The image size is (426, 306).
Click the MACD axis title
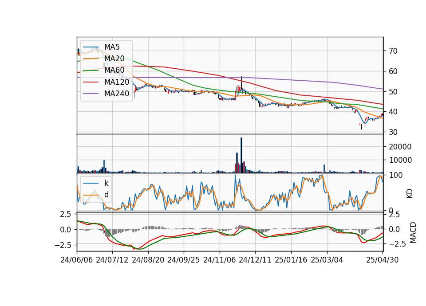click(x=413, y=232)
